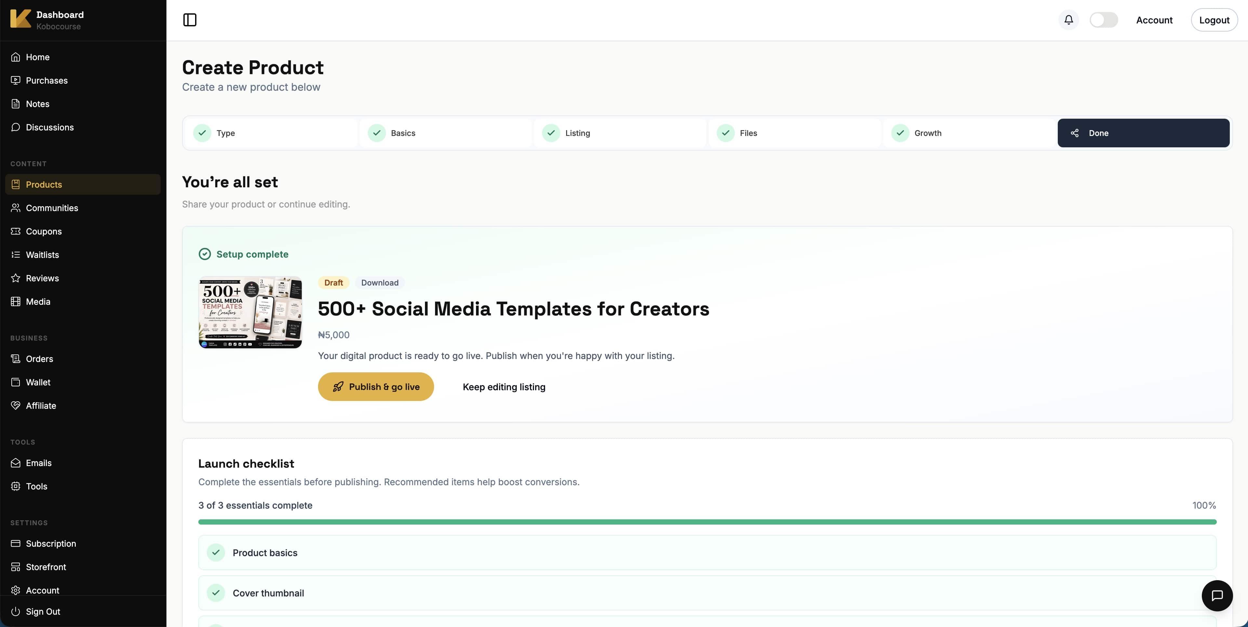The image size is (1248, 627).
Task: Click the product cover thumbnail
Action: (250, 313)
